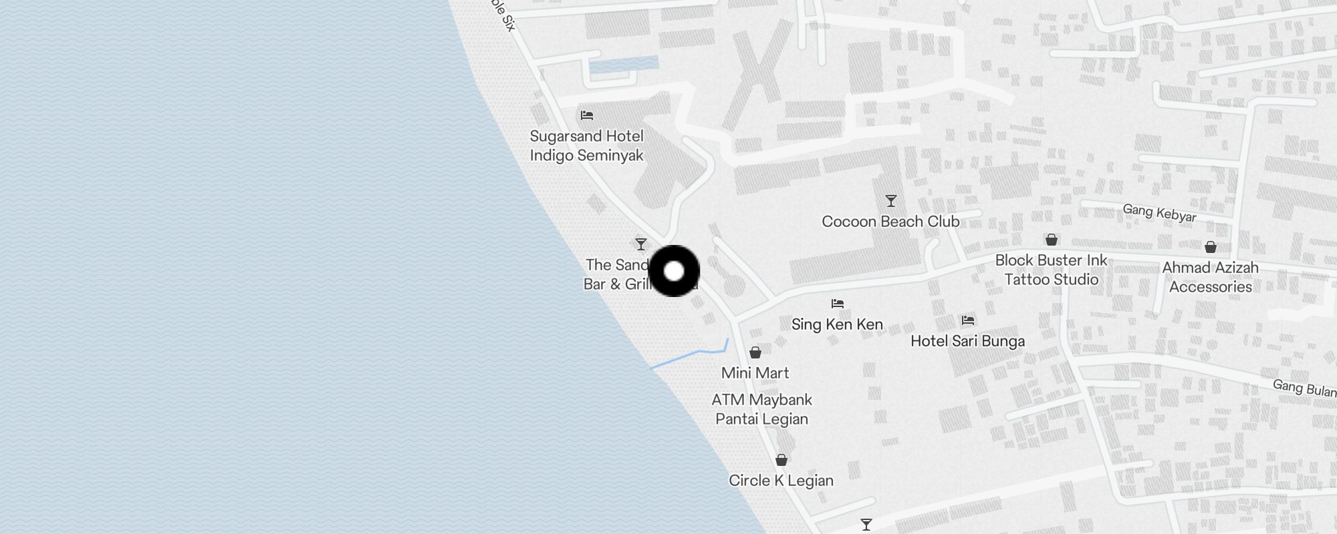Click the Cocoon Beach Club cocktail icon
The height and width of the screenshot is (534, 1337).
click(x=890, y=201)
